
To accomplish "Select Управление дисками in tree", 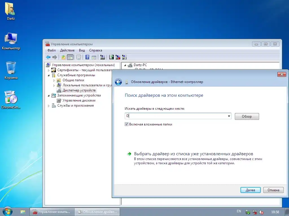I will tap(79, 100).
